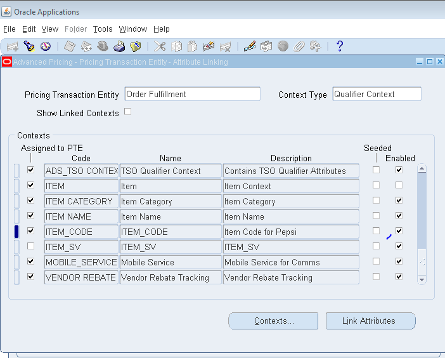Click record indicator for ITEM row
This screenshot has height=358, width=445.
[16, 186]
